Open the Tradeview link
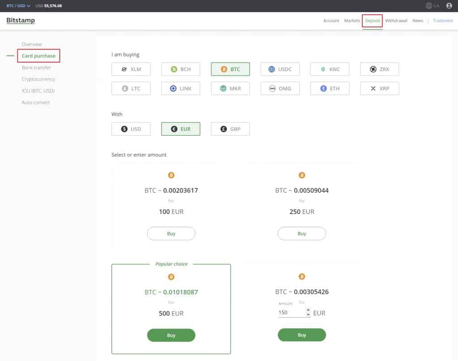Image resolution: width=458 pixels, height=361 pixels. (443, 21)
